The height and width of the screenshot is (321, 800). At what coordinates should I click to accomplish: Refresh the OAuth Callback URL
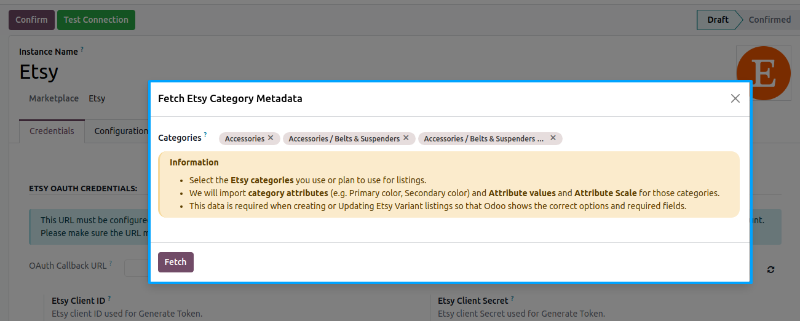[770, 269]
